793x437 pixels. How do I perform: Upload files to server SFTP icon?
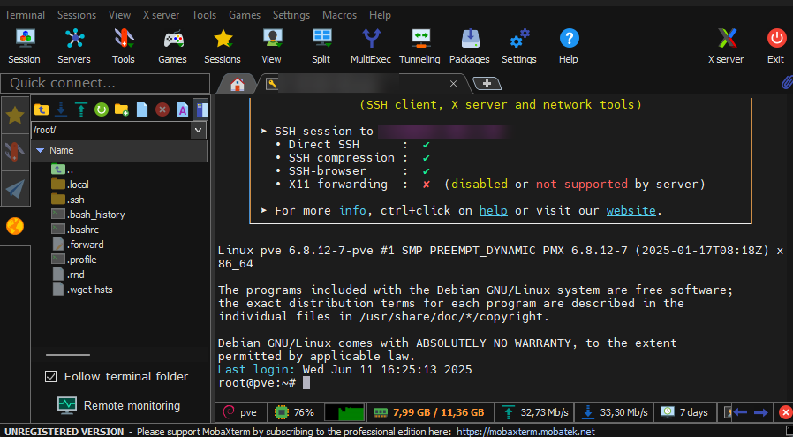tap(81, 109)
